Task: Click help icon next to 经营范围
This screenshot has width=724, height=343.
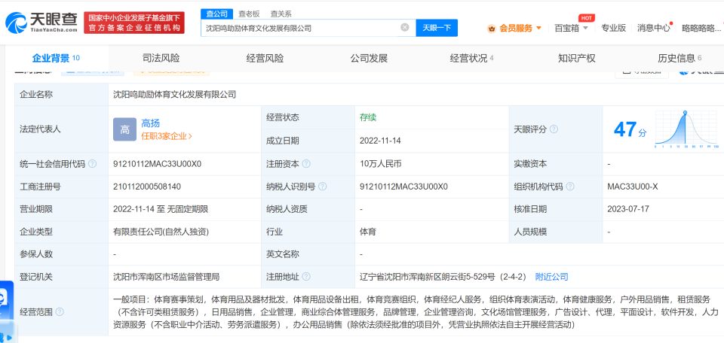Action: click(x=60, y=311)
